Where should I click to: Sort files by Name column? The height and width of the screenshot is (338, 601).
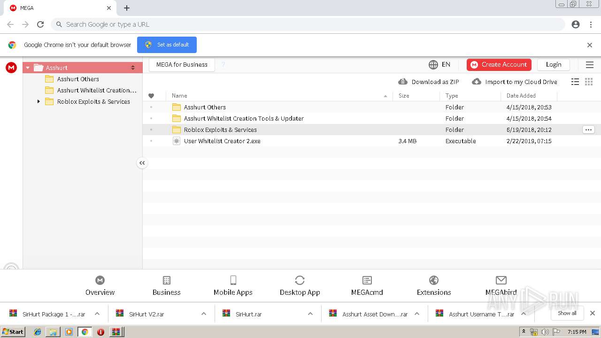tap(279, 96)
